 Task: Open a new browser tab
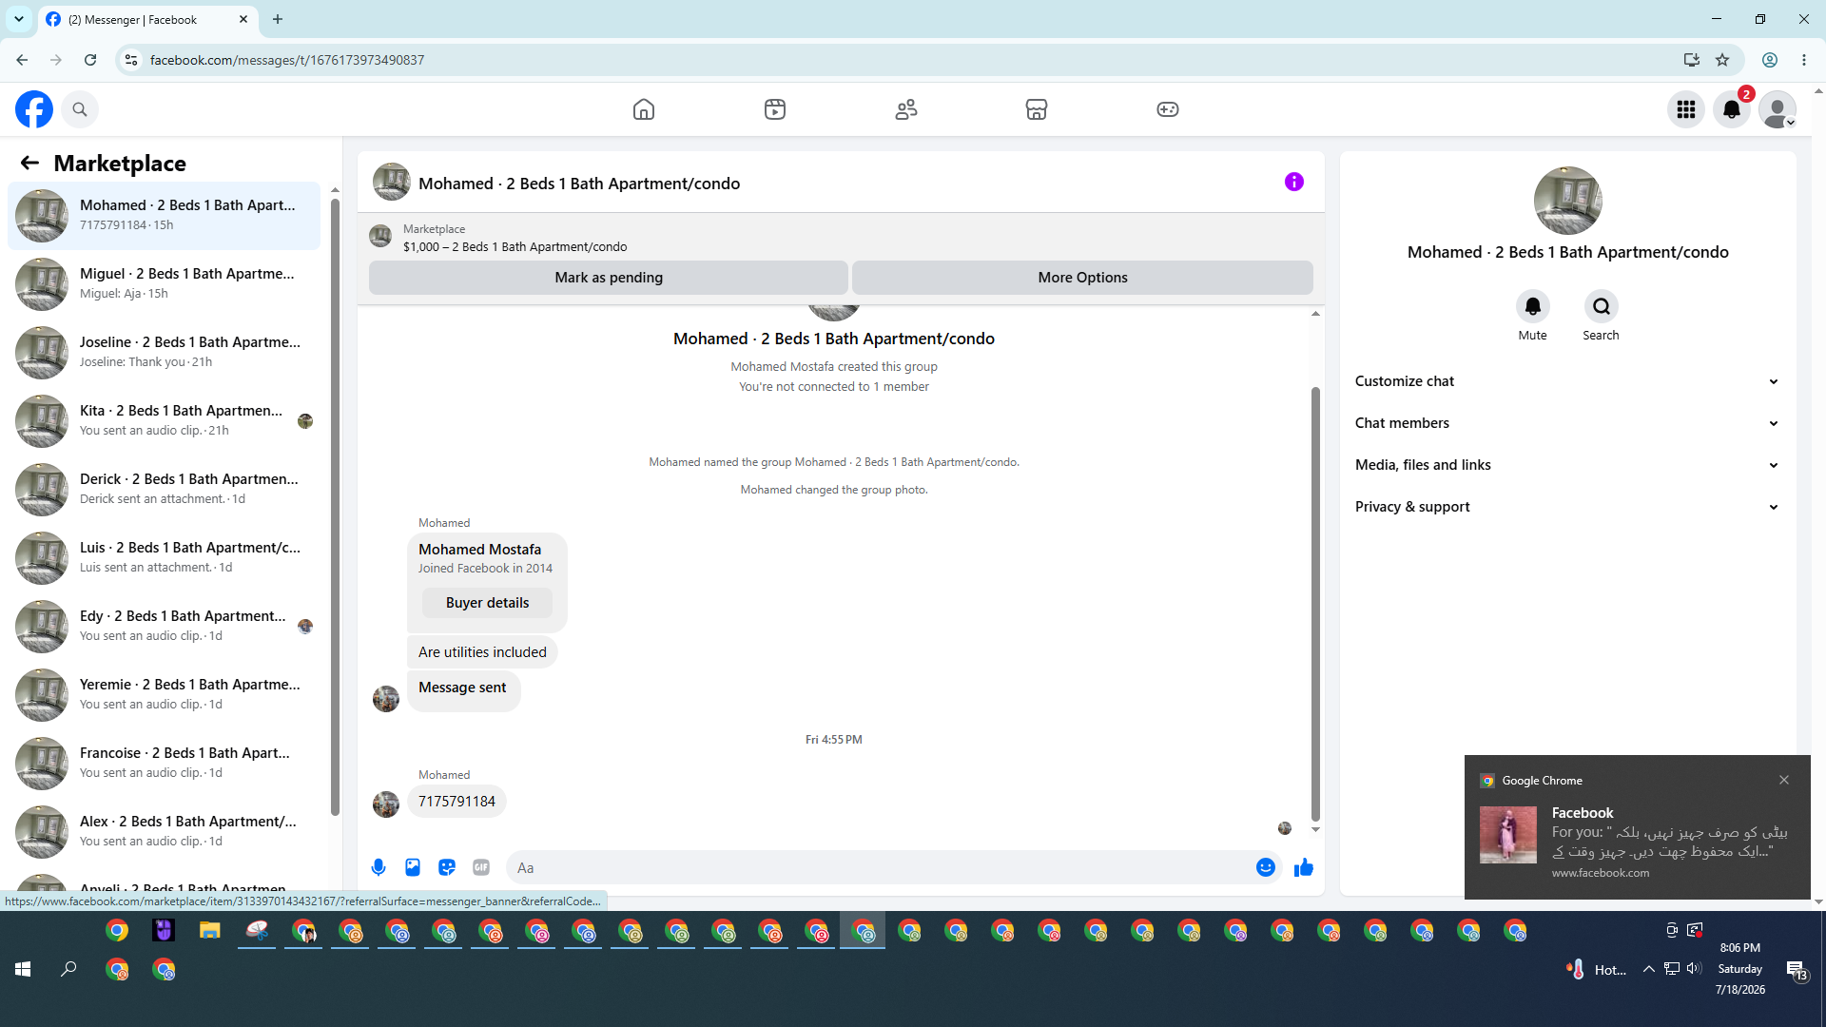278,19
